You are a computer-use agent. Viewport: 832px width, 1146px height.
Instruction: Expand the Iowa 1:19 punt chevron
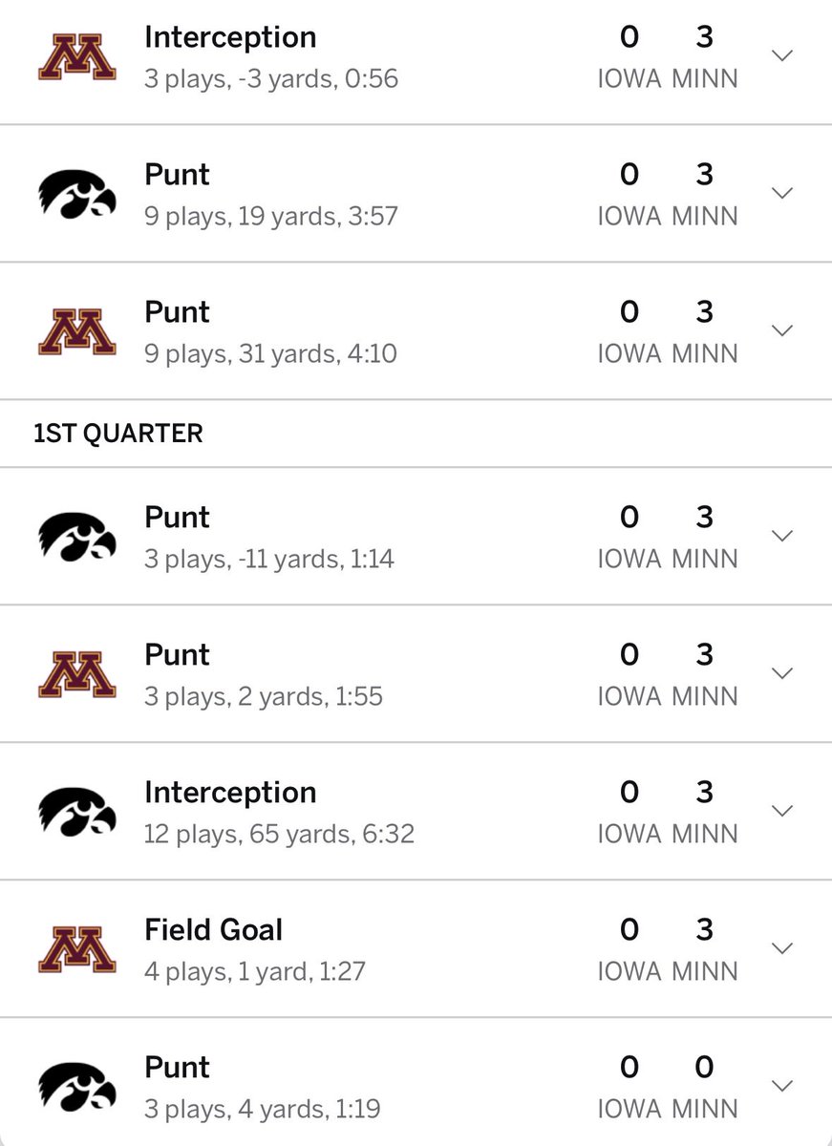pos(782,1086)
